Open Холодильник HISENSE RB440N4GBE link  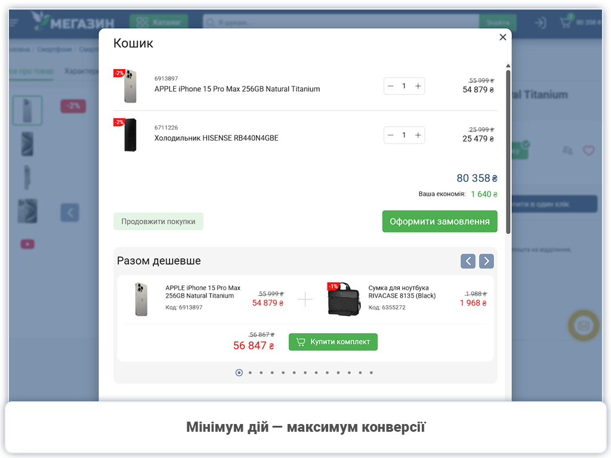(x=216, y=138)
